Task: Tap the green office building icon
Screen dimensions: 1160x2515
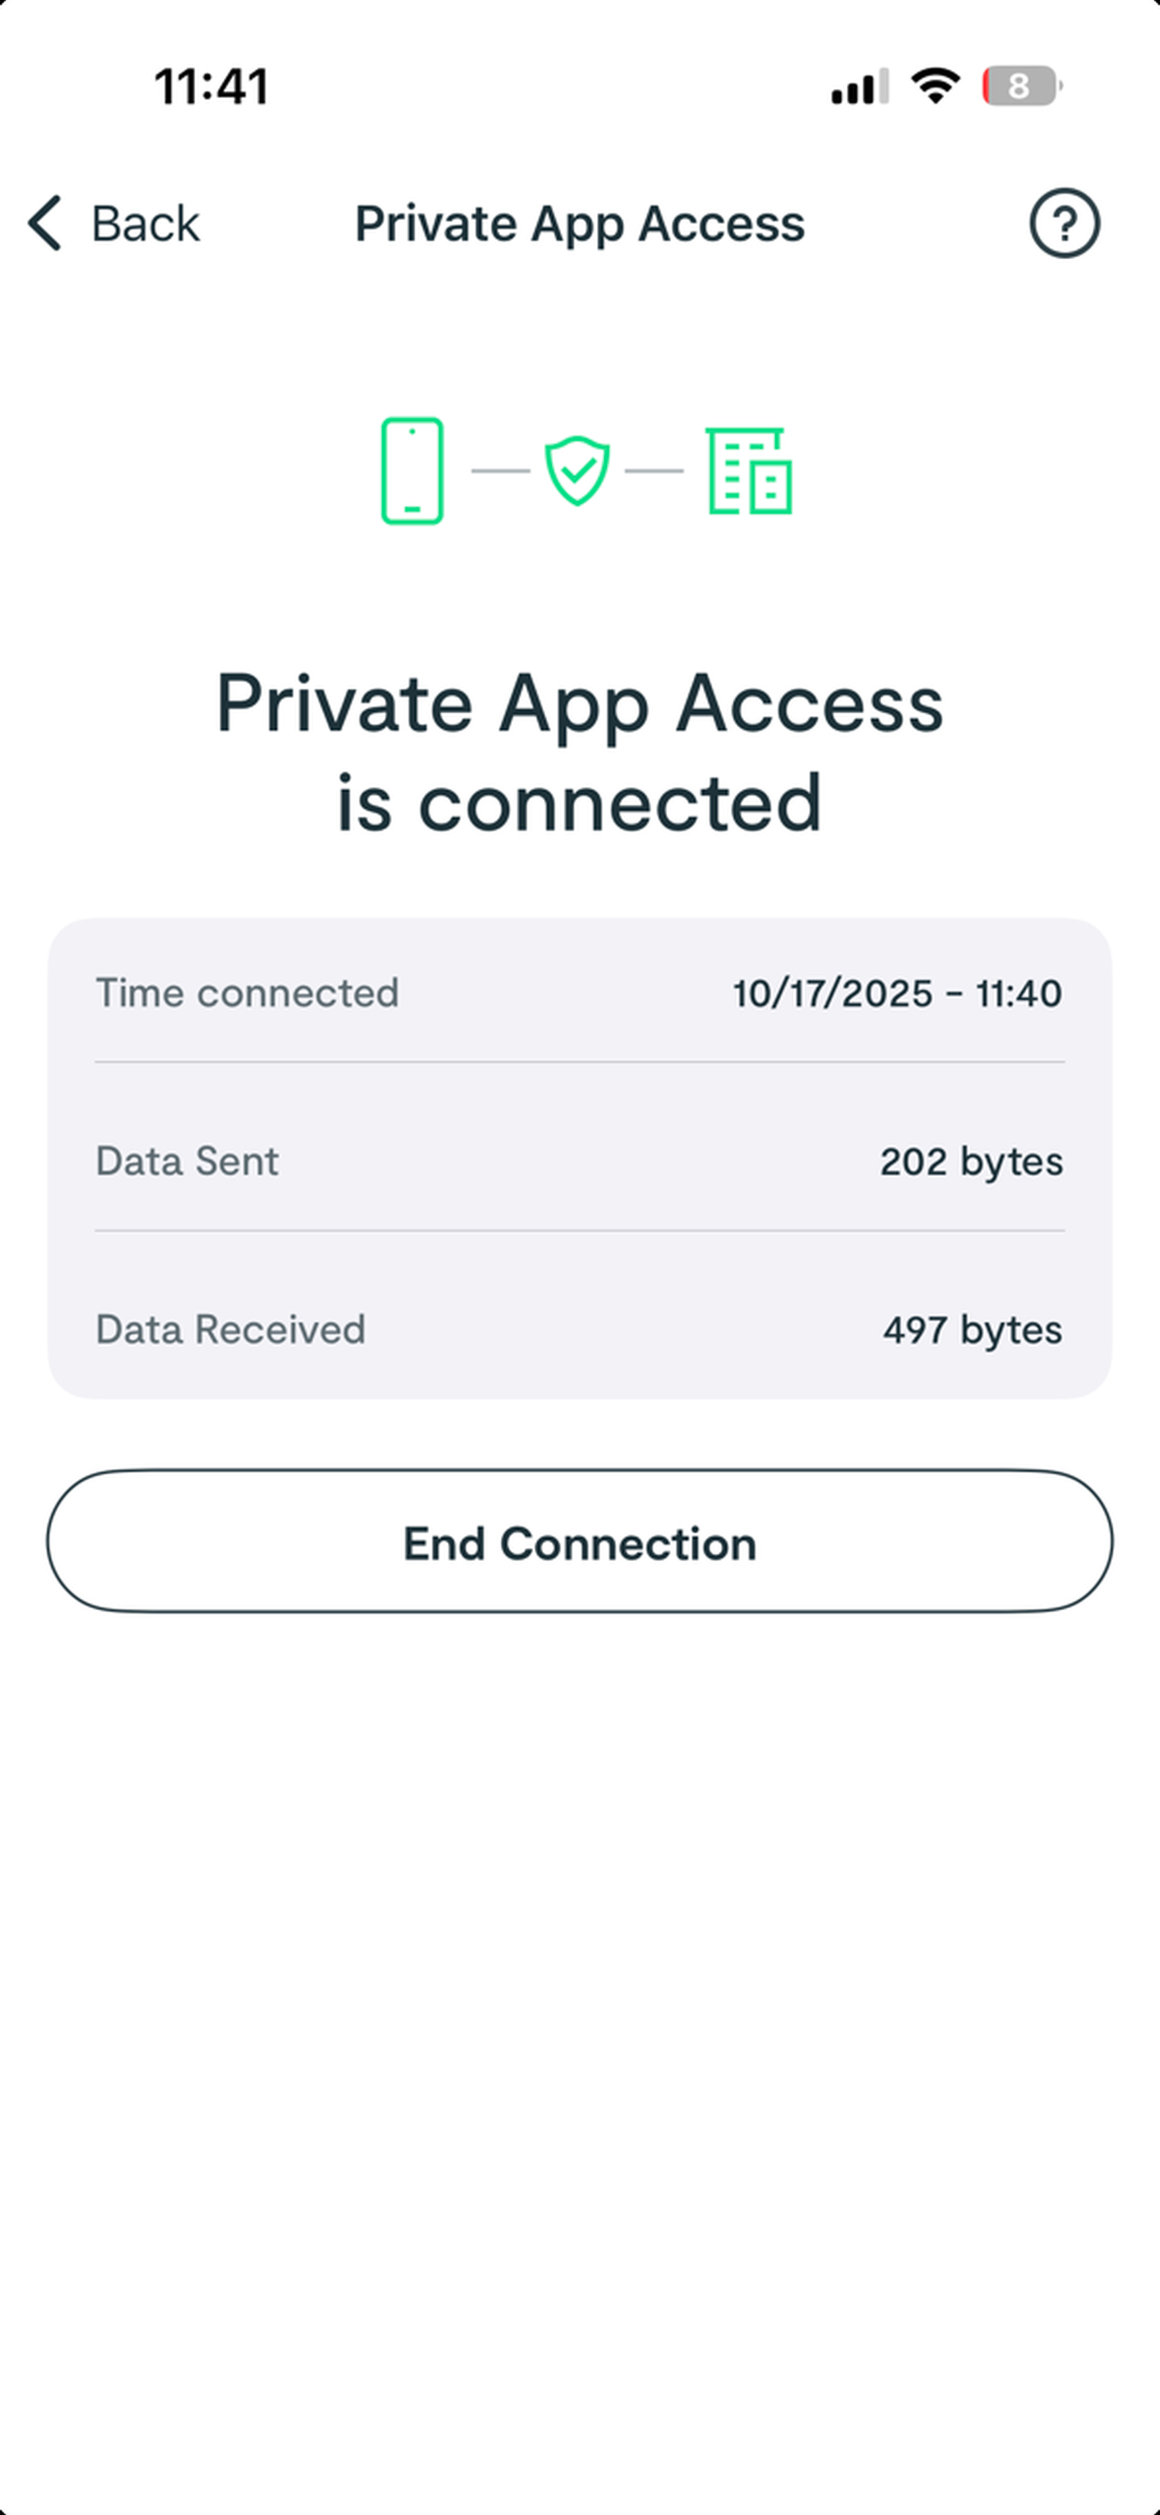Action: [749, 470]
